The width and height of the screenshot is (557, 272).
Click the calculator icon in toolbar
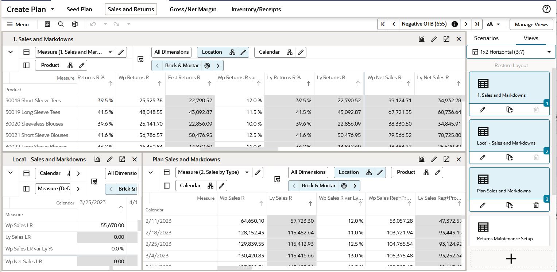tap(47, 24)
